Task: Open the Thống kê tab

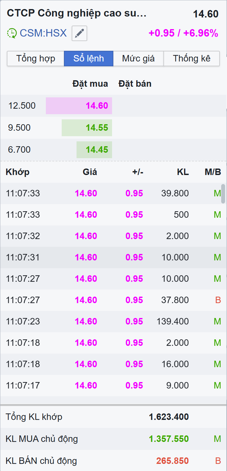Action: click(191, 59)
